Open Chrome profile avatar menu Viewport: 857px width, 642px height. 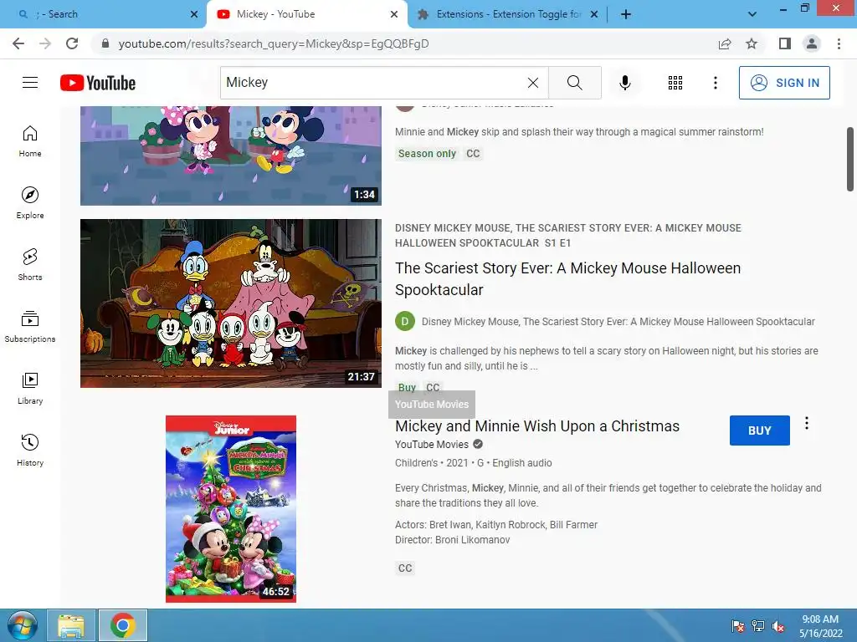(x=812, y=43)
